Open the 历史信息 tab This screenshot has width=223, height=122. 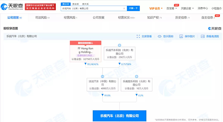(x=183, y=18)
